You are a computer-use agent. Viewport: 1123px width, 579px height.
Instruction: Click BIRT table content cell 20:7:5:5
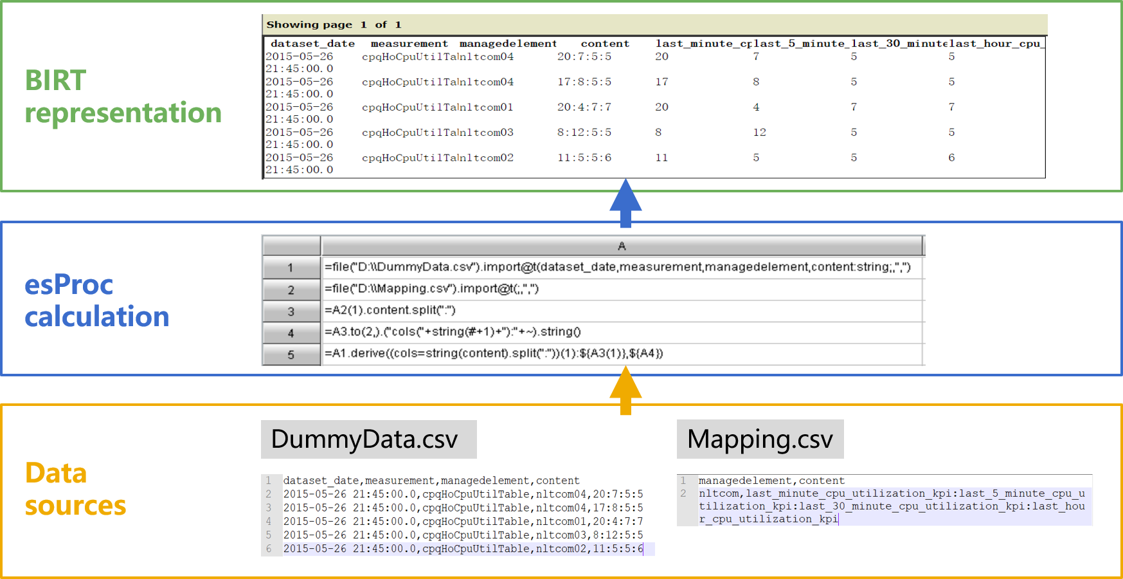(584, 57)
